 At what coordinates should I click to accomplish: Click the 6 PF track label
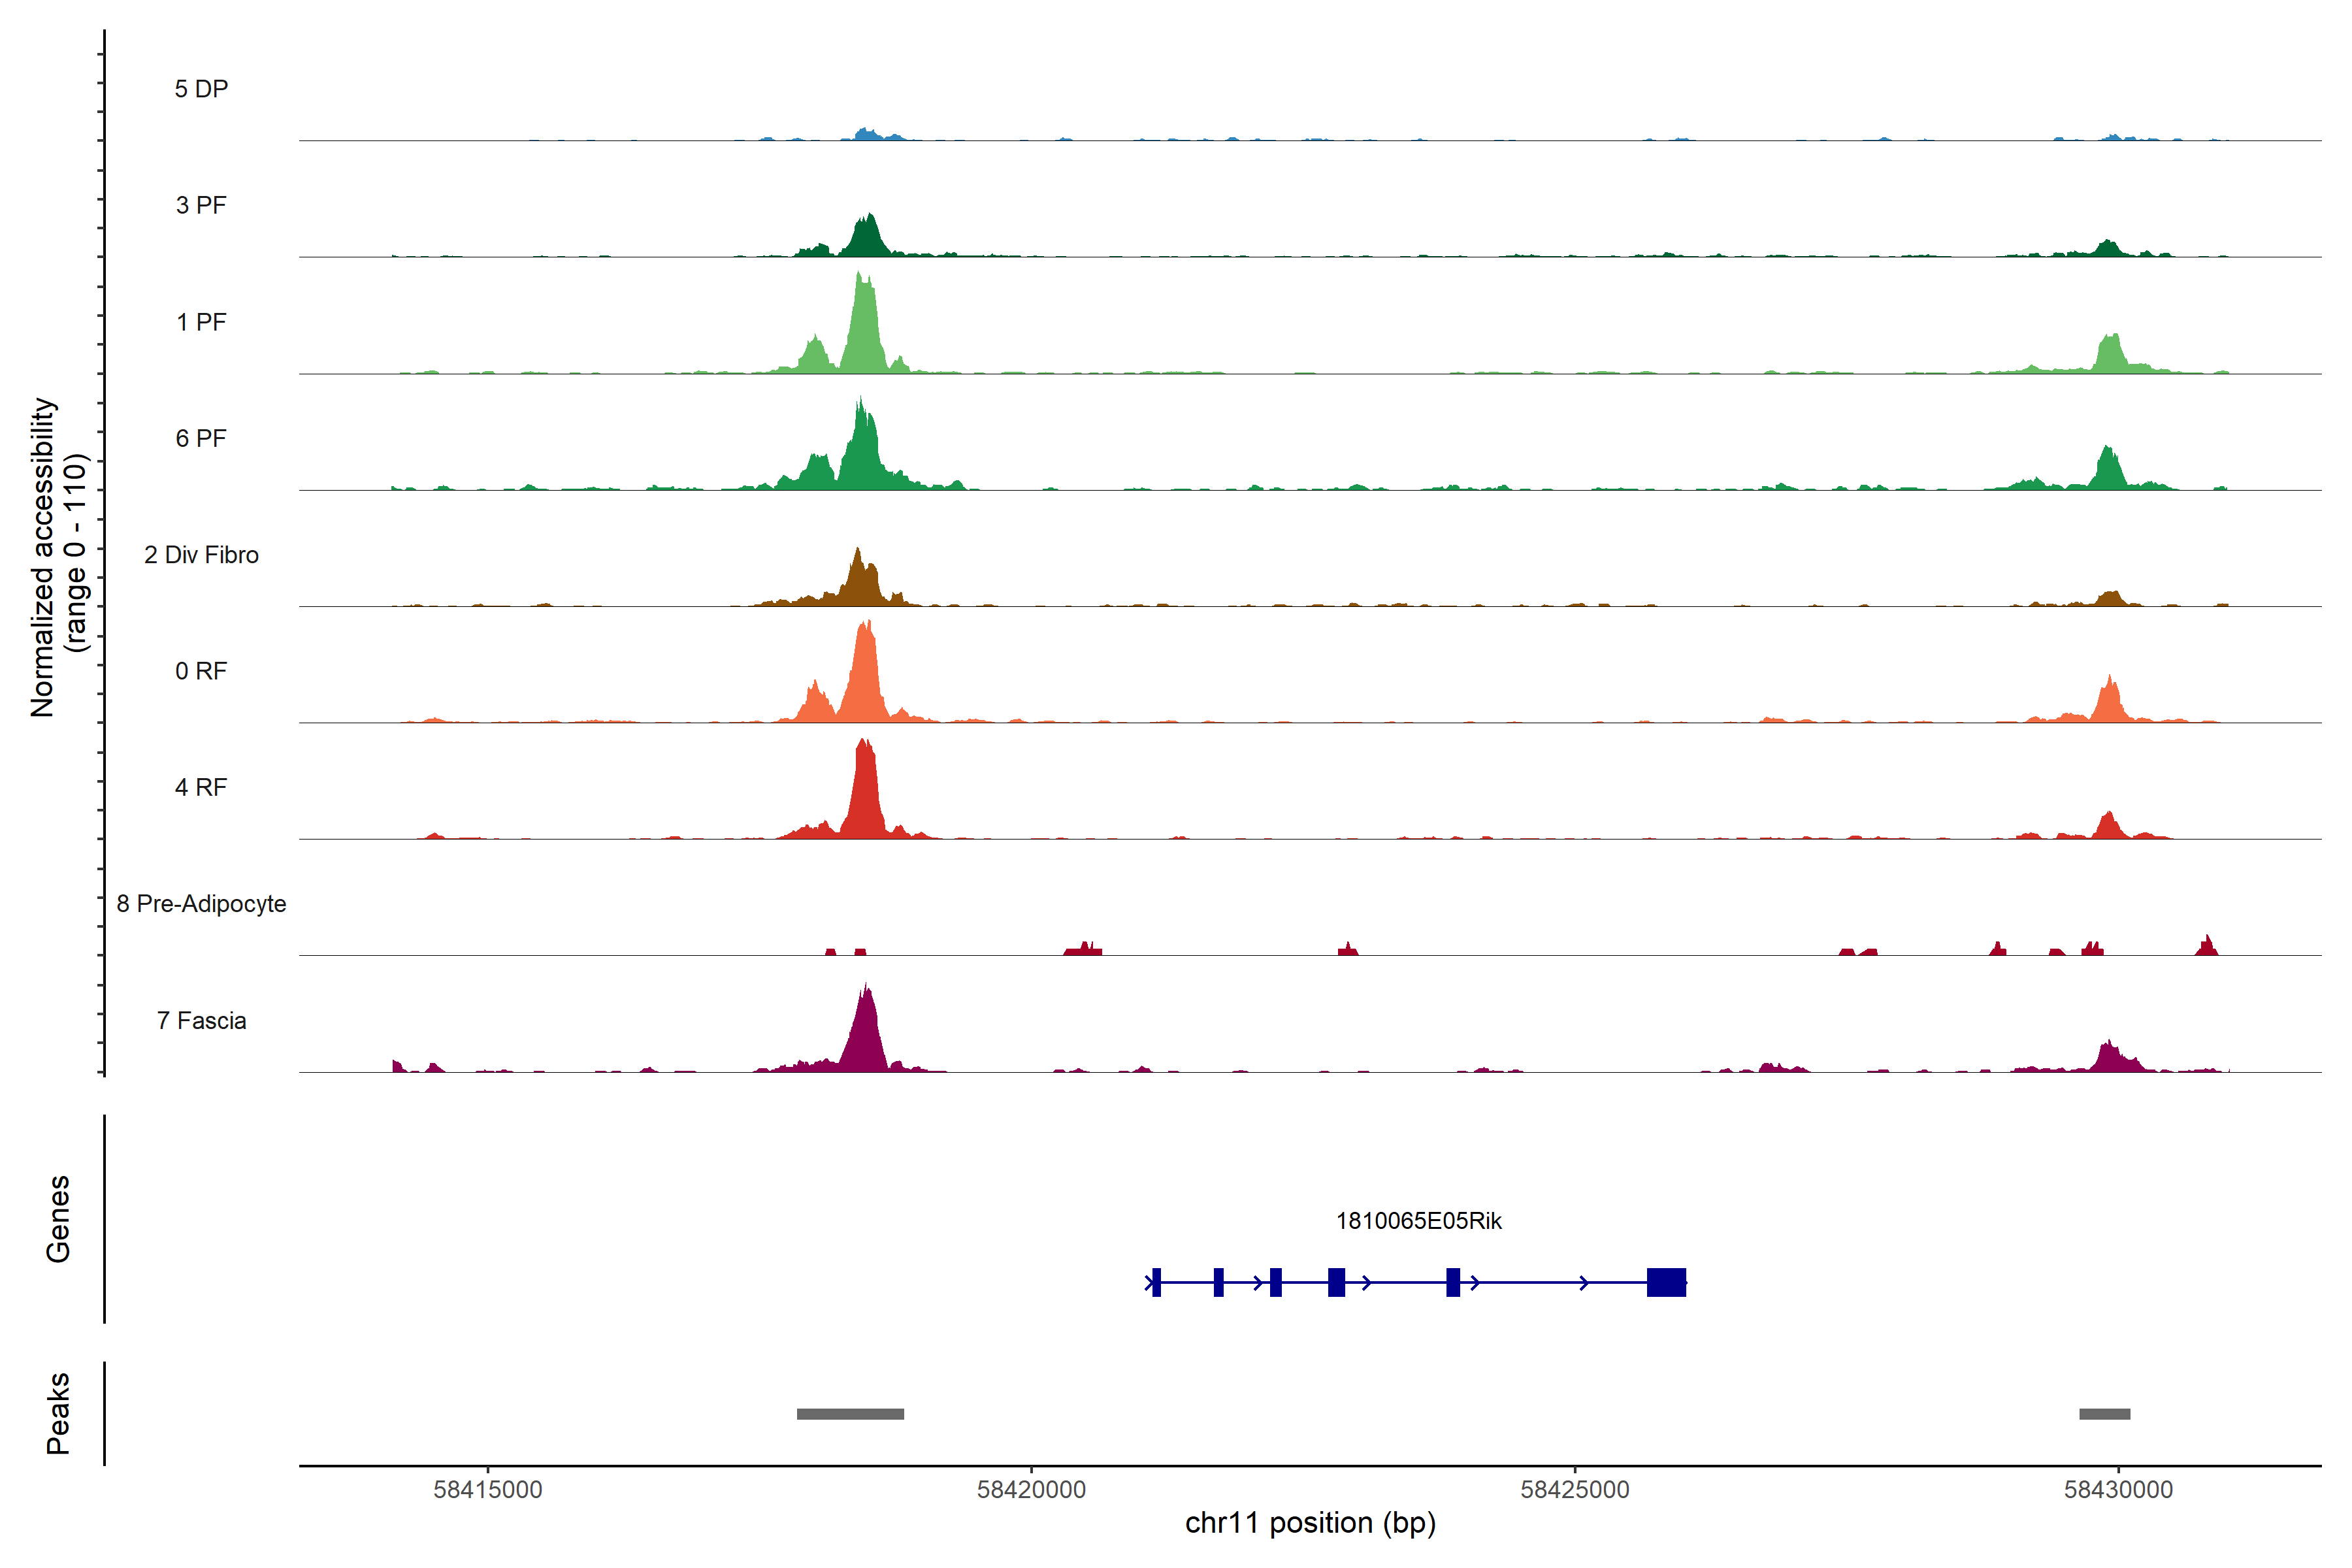click(x=201, y=438)
